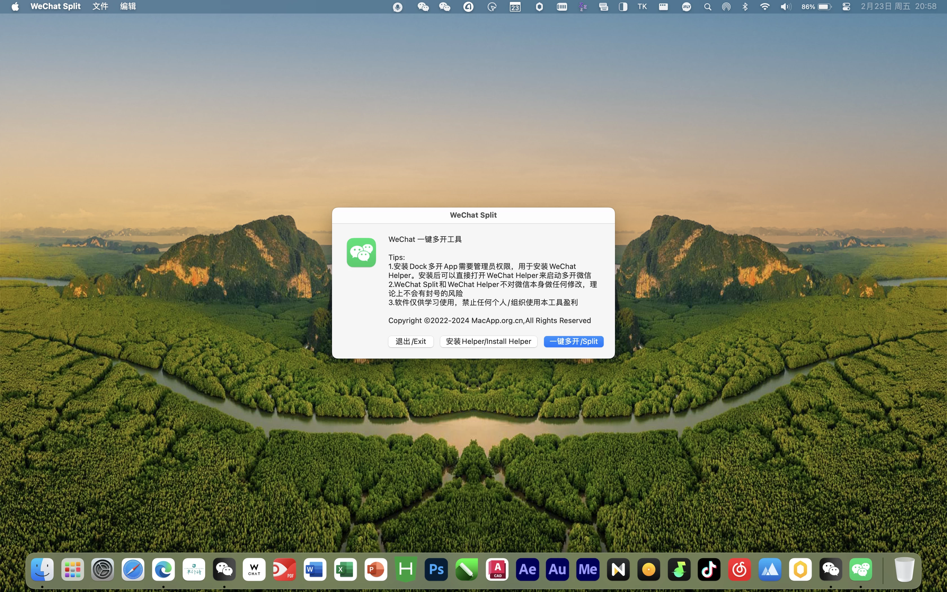Launch PowerPoint from the Dock
The image size is (947, 592).
376,569
